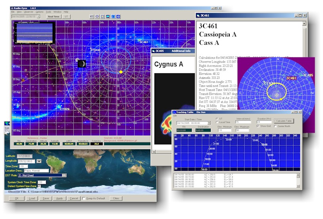
Task: Select the Local Time radio button
Action: (x=217, y=122)
